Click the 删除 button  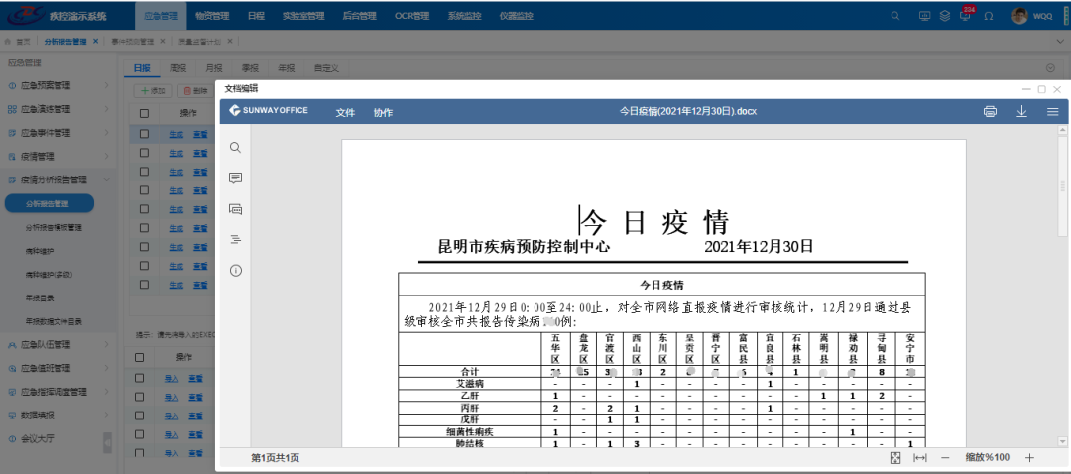coord(195,91)
